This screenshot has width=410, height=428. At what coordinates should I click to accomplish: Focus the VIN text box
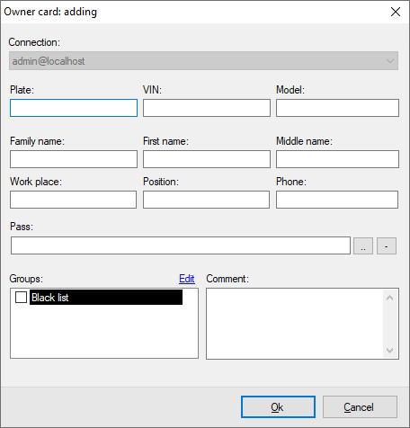[x=207, y=108]
